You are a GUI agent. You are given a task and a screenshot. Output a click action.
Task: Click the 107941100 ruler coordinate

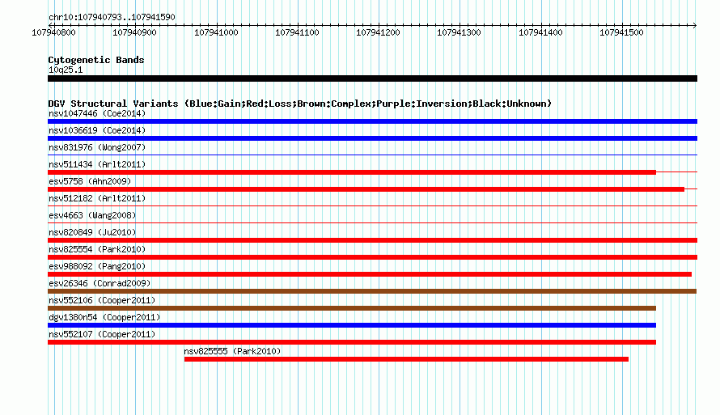point(297,32)
